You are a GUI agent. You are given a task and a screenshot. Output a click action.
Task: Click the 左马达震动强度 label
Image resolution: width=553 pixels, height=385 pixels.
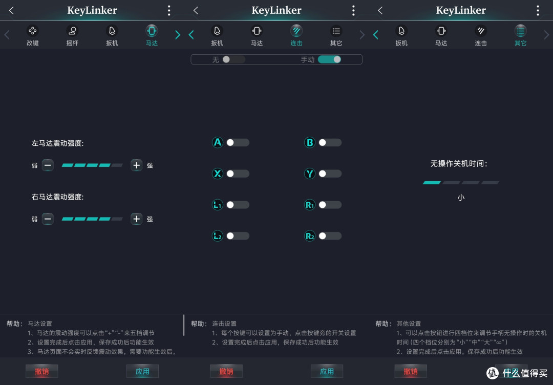coord(57,143)
